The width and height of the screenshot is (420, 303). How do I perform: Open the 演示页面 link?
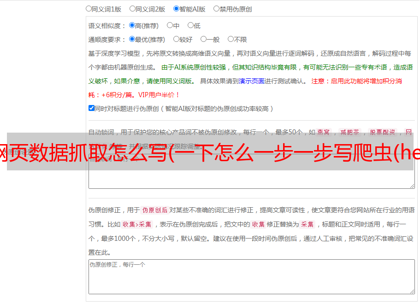[252, 81]
